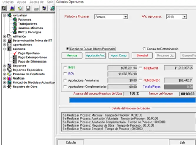Open Salarios Mínimos tree icon
The width and height of the screenshot is (196, 145).
tap(15, 28)
